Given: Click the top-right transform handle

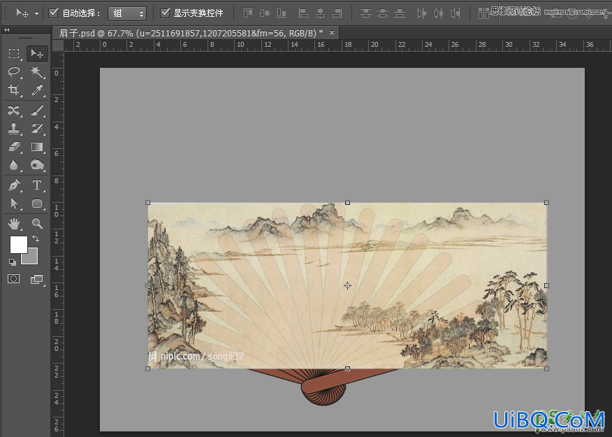Looking at the screenshot, I should pos(546,202).
